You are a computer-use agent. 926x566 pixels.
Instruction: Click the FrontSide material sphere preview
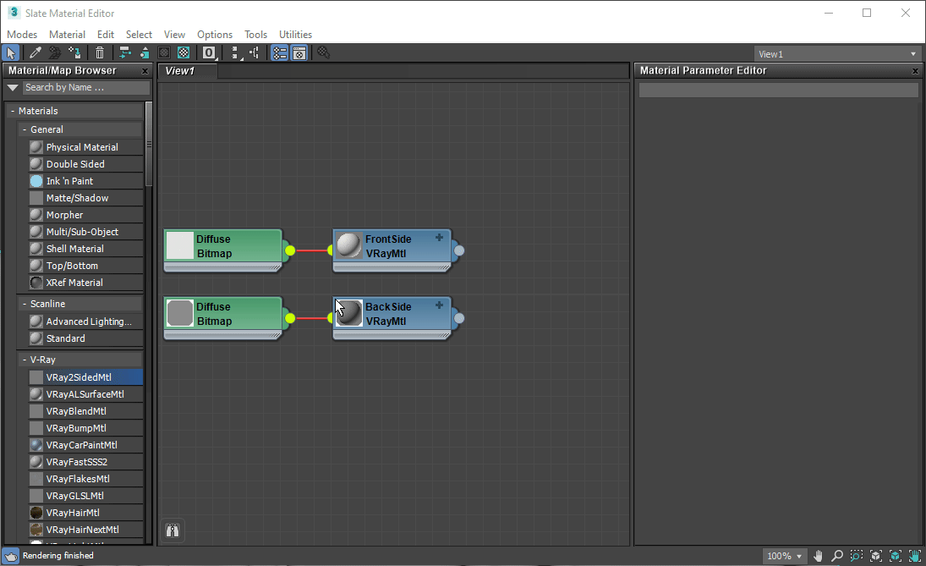coord(348,245)
